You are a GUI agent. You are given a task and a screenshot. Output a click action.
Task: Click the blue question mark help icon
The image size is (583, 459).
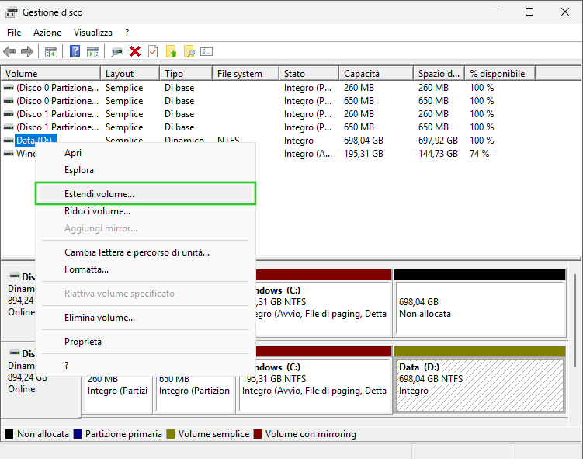pos(75,51)
